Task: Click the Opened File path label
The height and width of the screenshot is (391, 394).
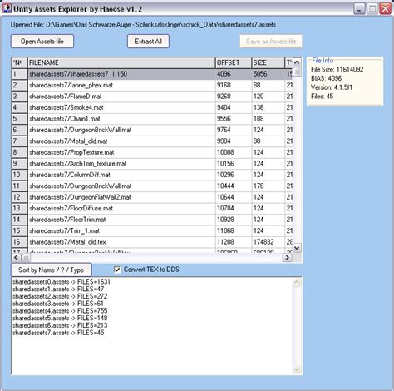Action: pyautogui.click(x=143, y=25)
